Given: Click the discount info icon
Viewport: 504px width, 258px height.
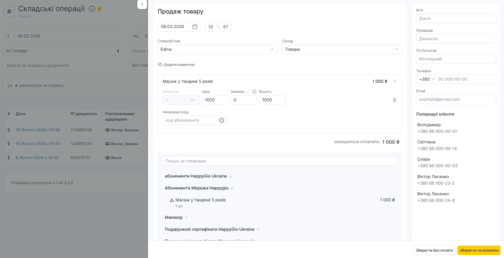Looking at the screenshot, I should (x=254, y=91).
